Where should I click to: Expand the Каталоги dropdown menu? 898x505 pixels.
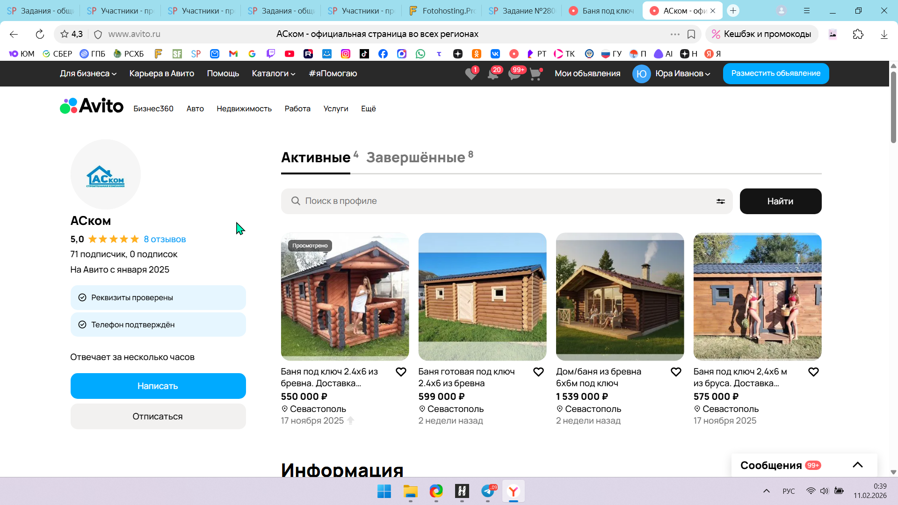click(274, 73)
